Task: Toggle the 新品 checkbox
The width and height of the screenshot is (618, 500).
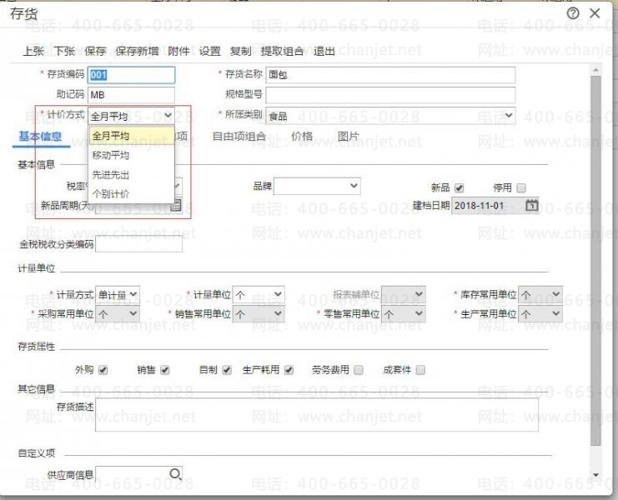Action: pos(460,187)
